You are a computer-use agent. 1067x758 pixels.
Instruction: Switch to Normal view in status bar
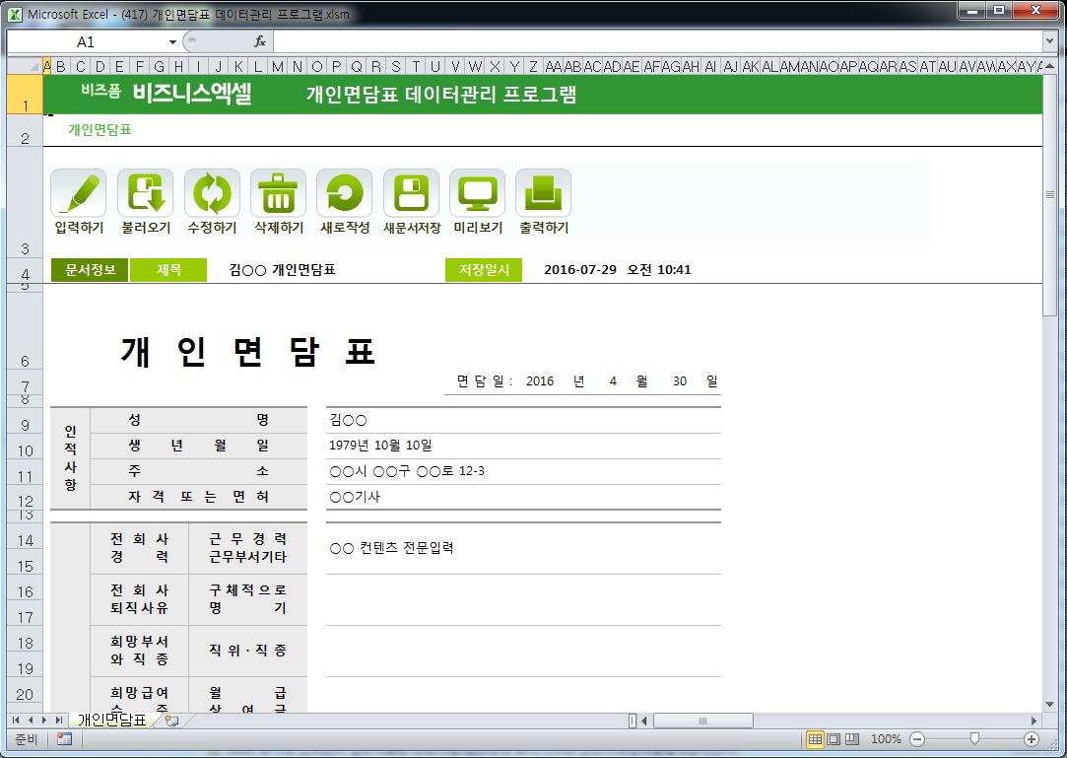click(814, 739)
